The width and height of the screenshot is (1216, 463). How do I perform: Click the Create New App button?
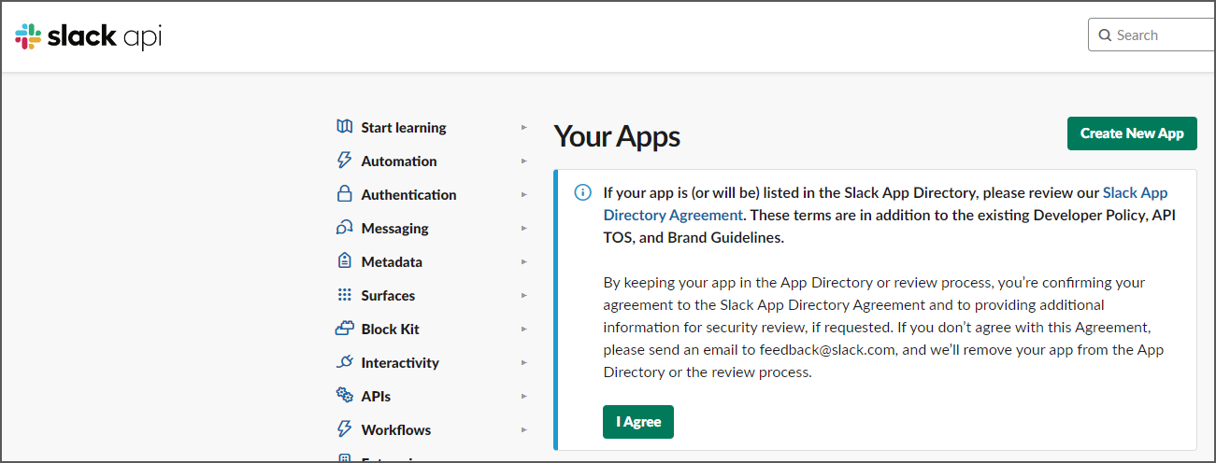point(1132,133)
